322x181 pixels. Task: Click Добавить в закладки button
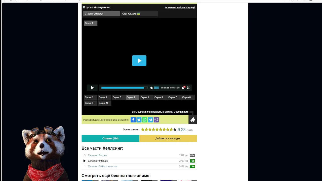click(x=168, y=138)
